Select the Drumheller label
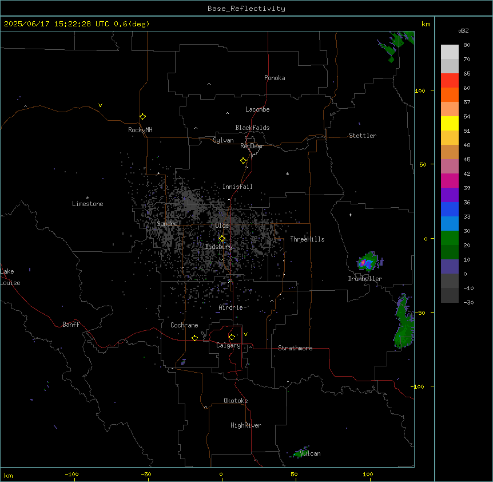 click(365, 279)
